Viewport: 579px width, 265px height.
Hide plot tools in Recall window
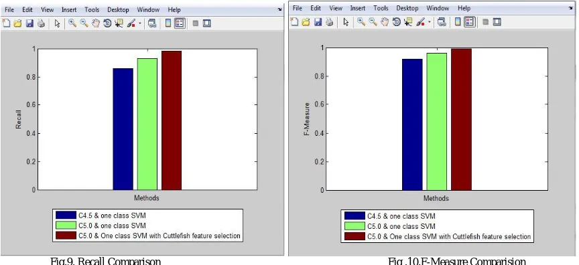pos(195,23)
